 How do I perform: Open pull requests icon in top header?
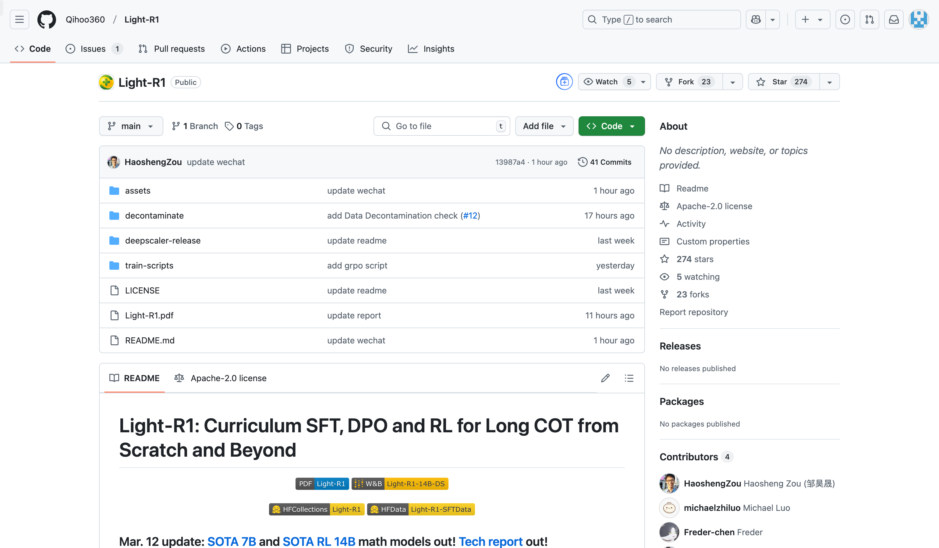(x=869, y=19)
